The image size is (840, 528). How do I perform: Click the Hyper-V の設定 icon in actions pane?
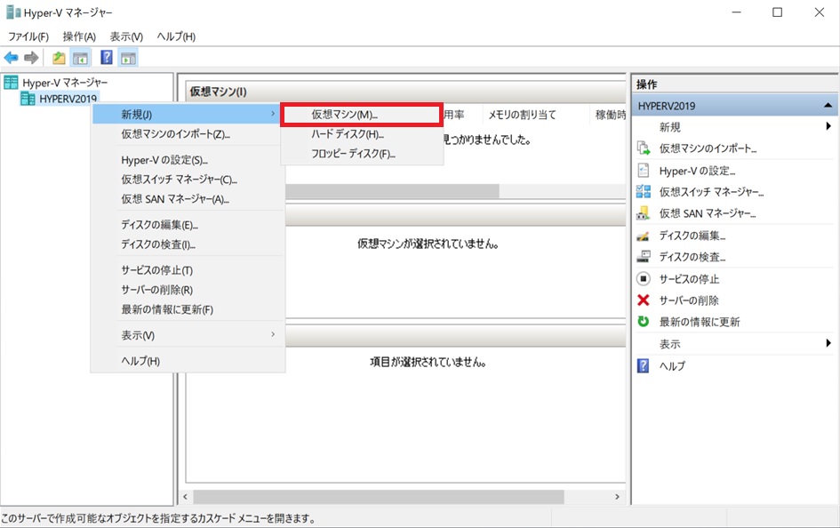(x=644, y=171)
